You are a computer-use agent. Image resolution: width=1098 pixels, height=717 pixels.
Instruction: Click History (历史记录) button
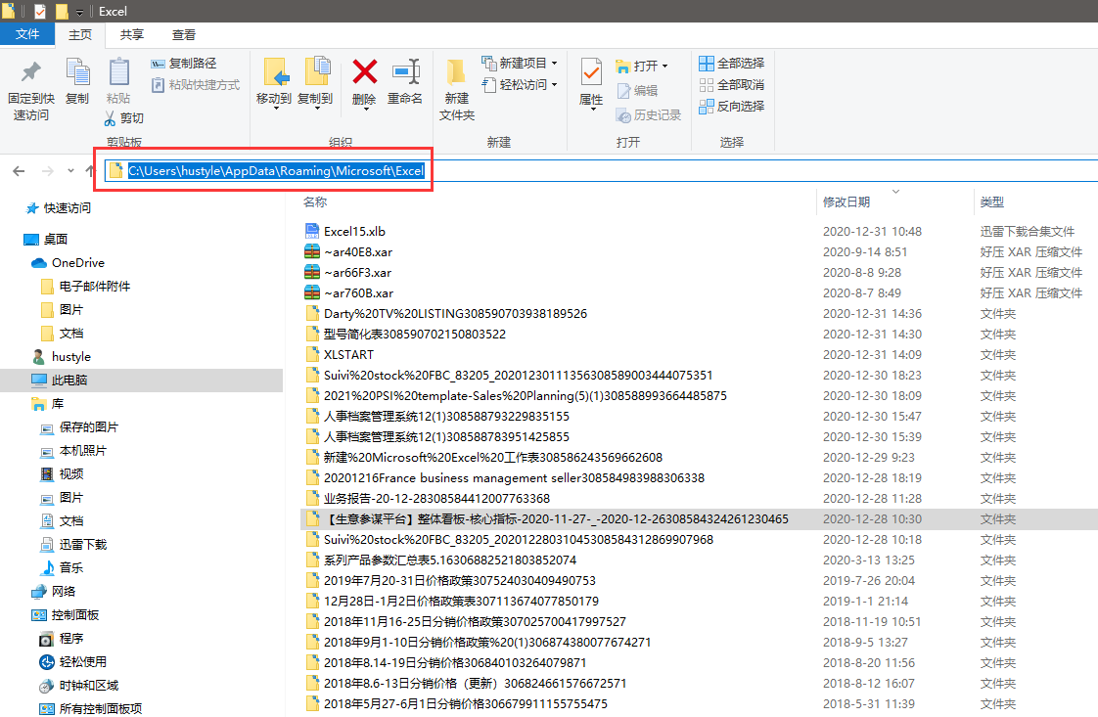(x=648, y=114)
